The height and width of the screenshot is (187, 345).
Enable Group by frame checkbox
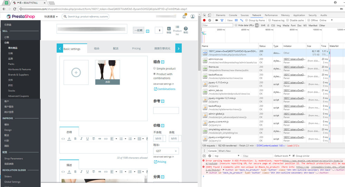coord(246,20)
